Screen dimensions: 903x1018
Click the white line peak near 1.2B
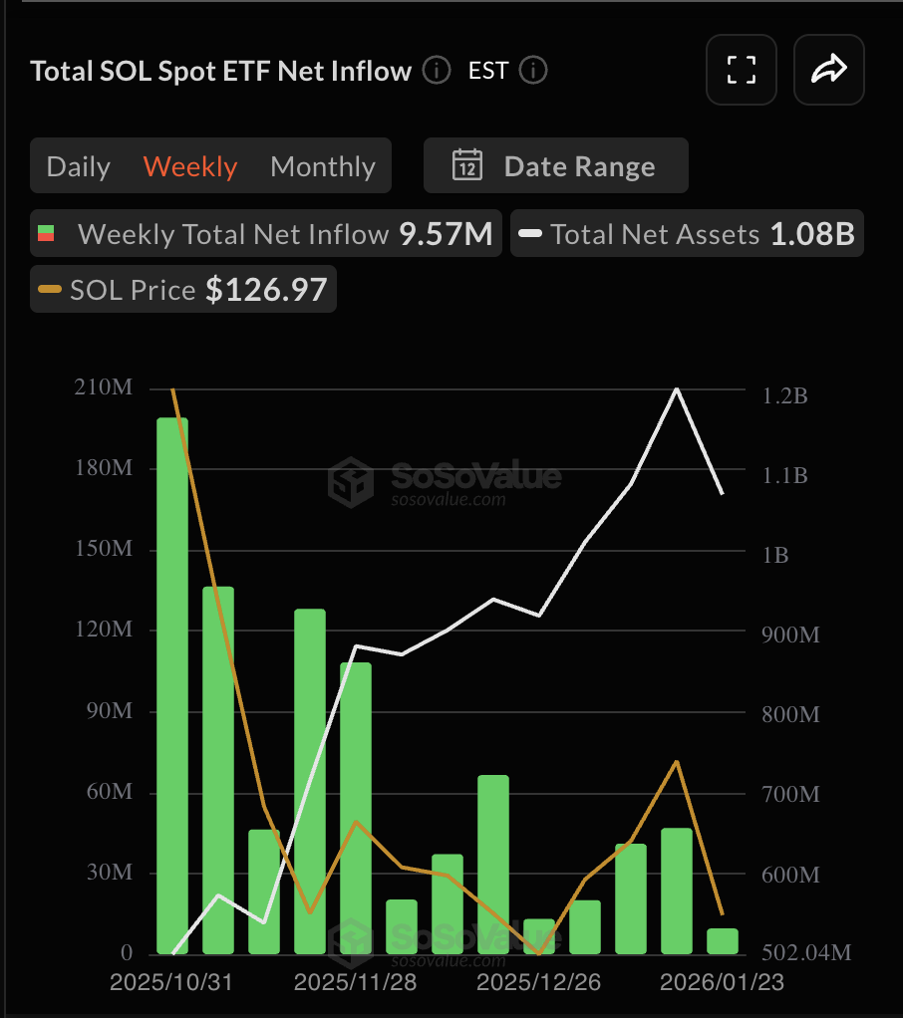tap(678, 389)
